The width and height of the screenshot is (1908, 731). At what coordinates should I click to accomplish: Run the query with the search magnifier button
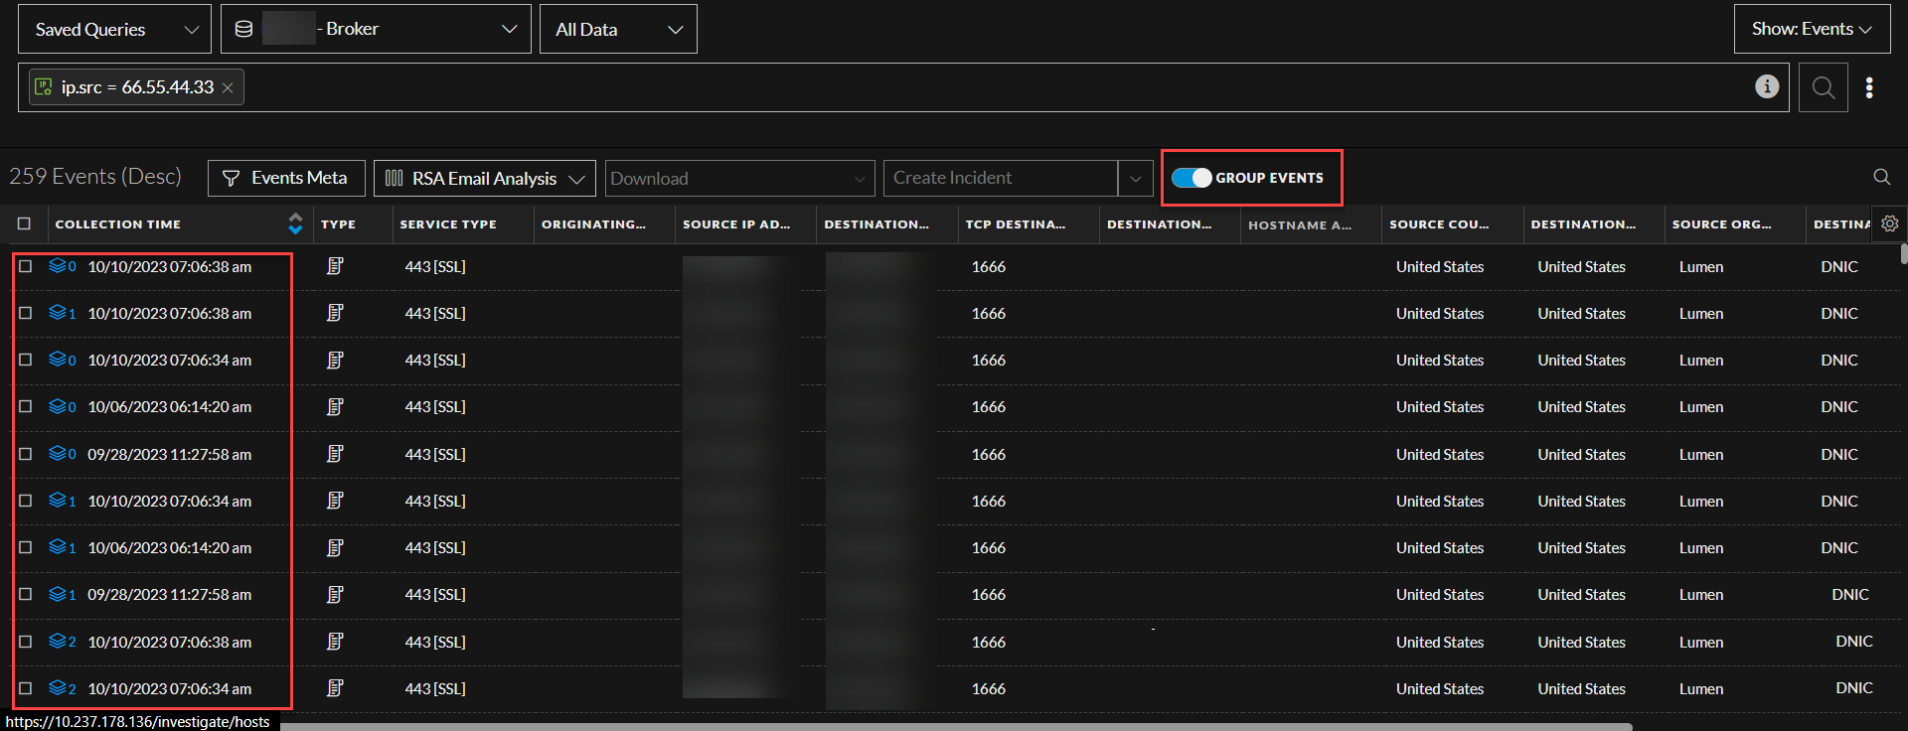point(1823,87)
